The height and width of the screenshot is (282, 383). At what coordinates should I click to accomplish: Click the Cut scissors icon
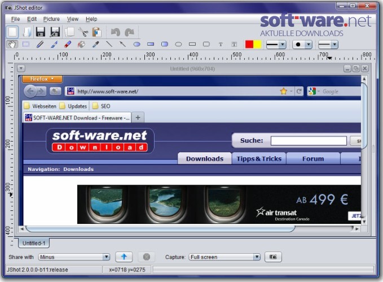point(83,32)
